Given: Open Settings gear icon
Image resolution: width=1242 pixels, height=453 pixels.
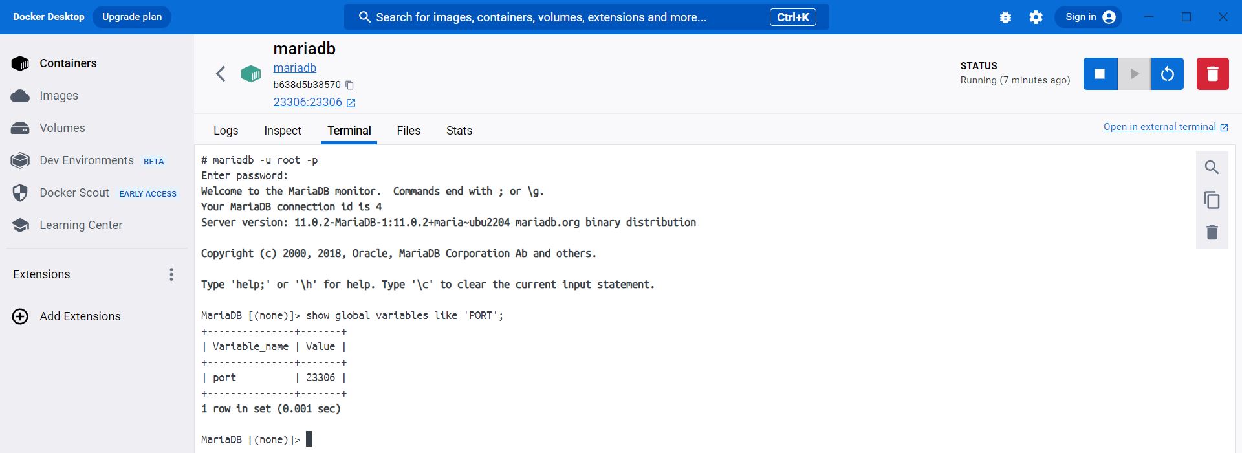Looking at the screenshot, I should [x=1036, y=17].
